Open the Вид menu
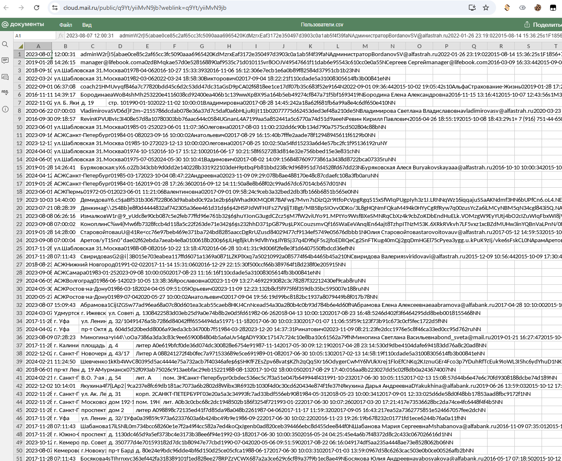This screenshot has height=461, width=562. tap(87, 25)
